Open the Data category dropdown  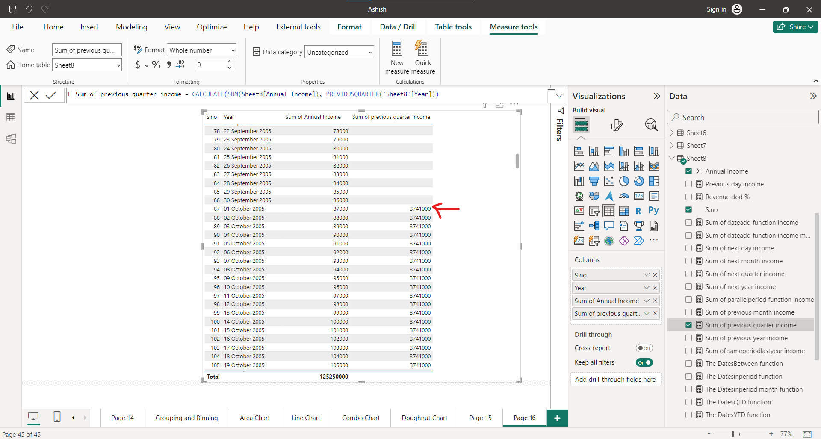369,52
